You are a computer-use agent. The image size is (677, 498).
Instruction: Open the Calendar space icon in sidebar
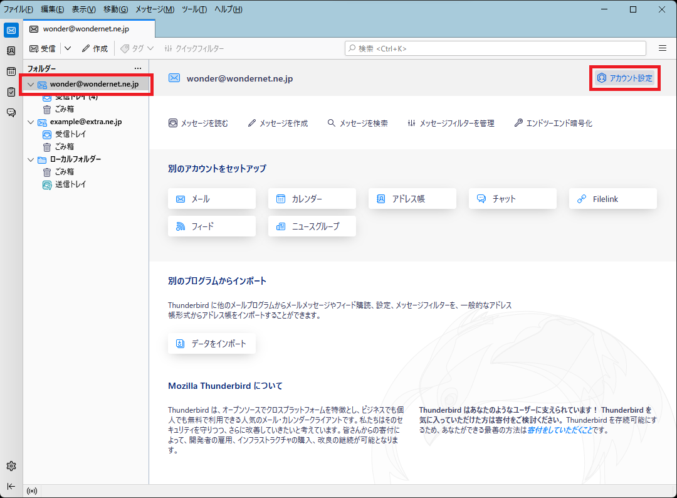(x=11, y=72)
